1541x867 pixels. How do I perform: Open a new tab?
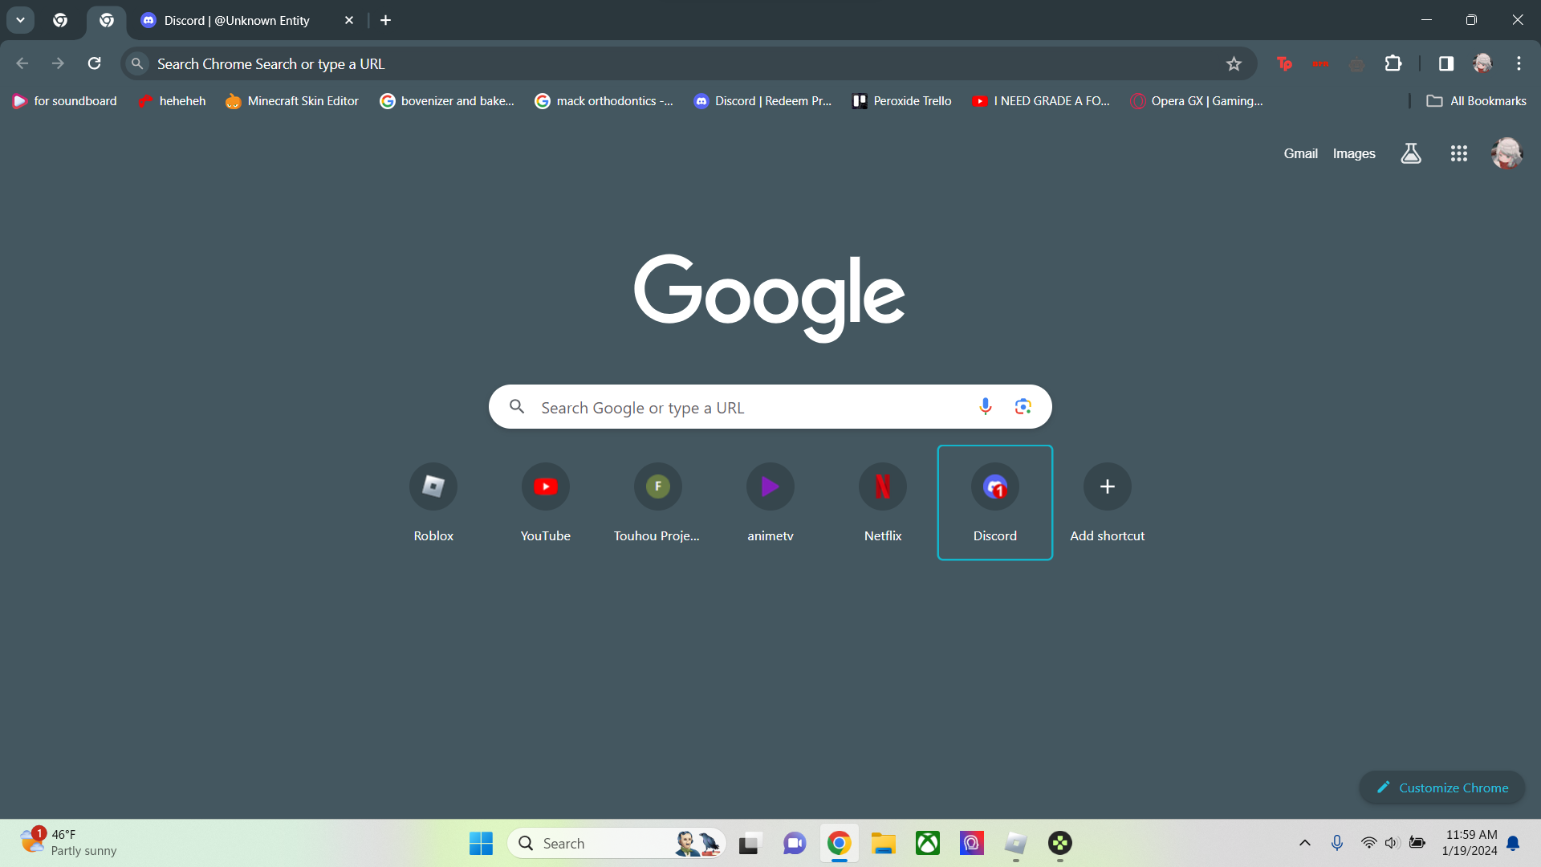(386, 20)
